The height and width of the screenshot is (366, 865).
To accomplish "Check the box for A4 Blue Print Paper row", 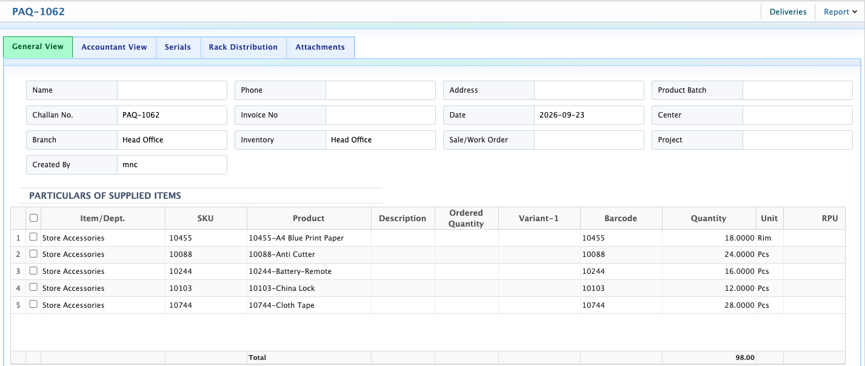I will point(33,237).
